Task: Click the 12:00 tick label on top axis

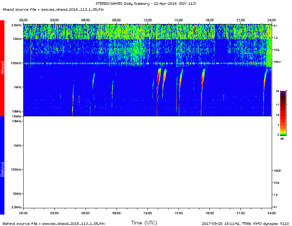Action: 147,20
